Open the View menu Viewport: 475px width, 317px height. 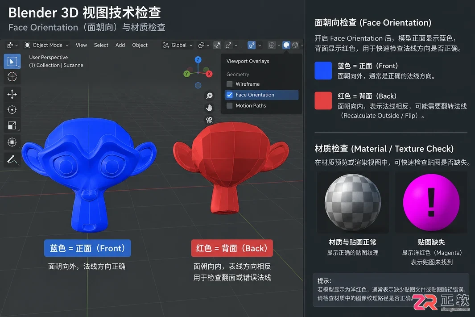tap(81, 45)
